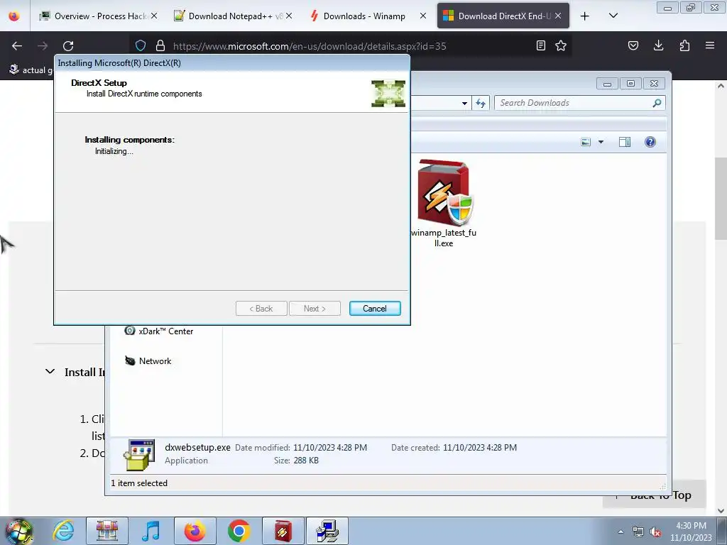727x545 pixels.
Task: Collapse the Install Instructions section chevron
Action: pos(50,372)
